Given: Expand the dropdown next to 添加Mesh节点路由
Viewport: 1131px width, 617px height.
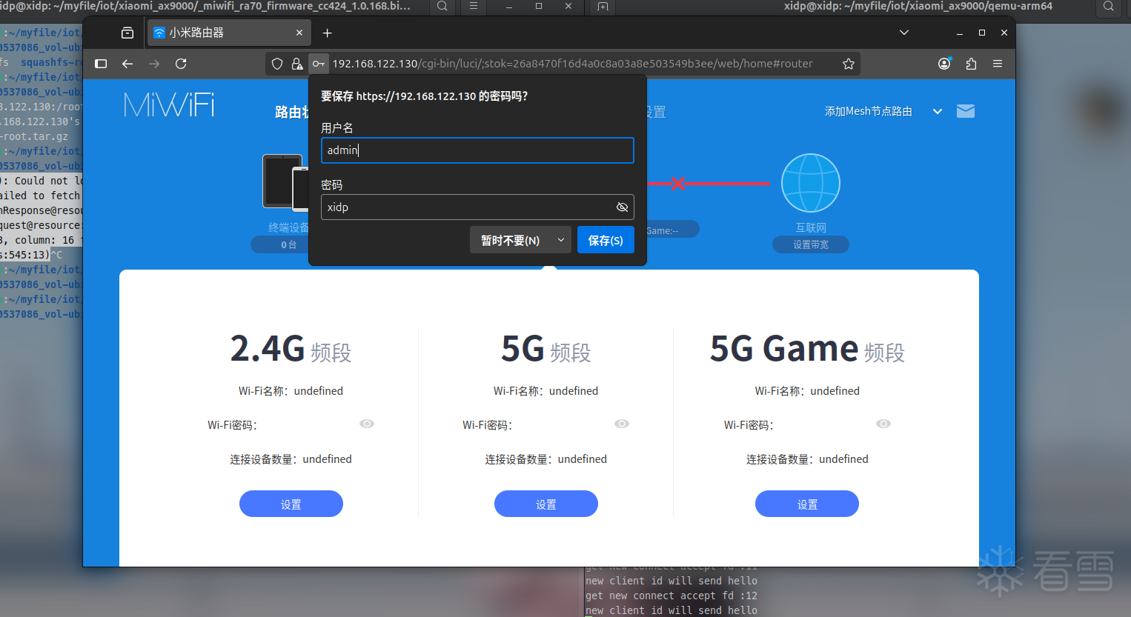Looking at the screenshot, I should [938, 112].
